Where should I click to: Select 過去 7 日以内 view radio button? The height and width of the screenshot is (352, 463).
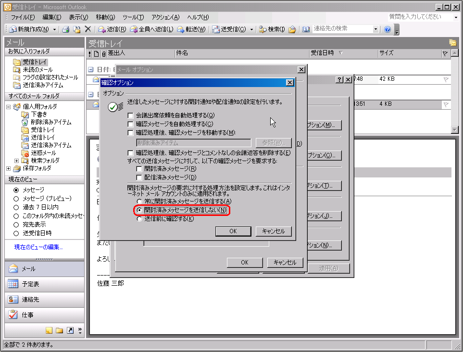click(16, 207)
